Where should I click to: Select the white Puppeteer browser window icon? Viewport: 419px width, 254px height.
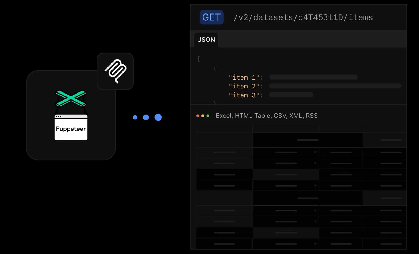(71, 127)
